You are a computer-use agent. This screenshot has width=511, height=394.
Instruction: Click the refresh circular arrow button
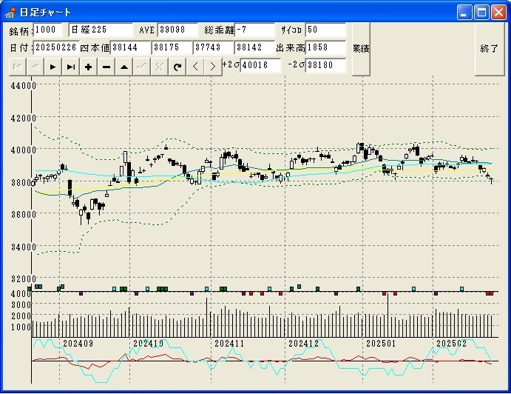tap(177, 67)
